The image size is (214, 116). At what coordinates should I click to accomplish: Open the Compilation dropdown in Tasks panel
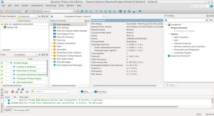coord(26,55)
